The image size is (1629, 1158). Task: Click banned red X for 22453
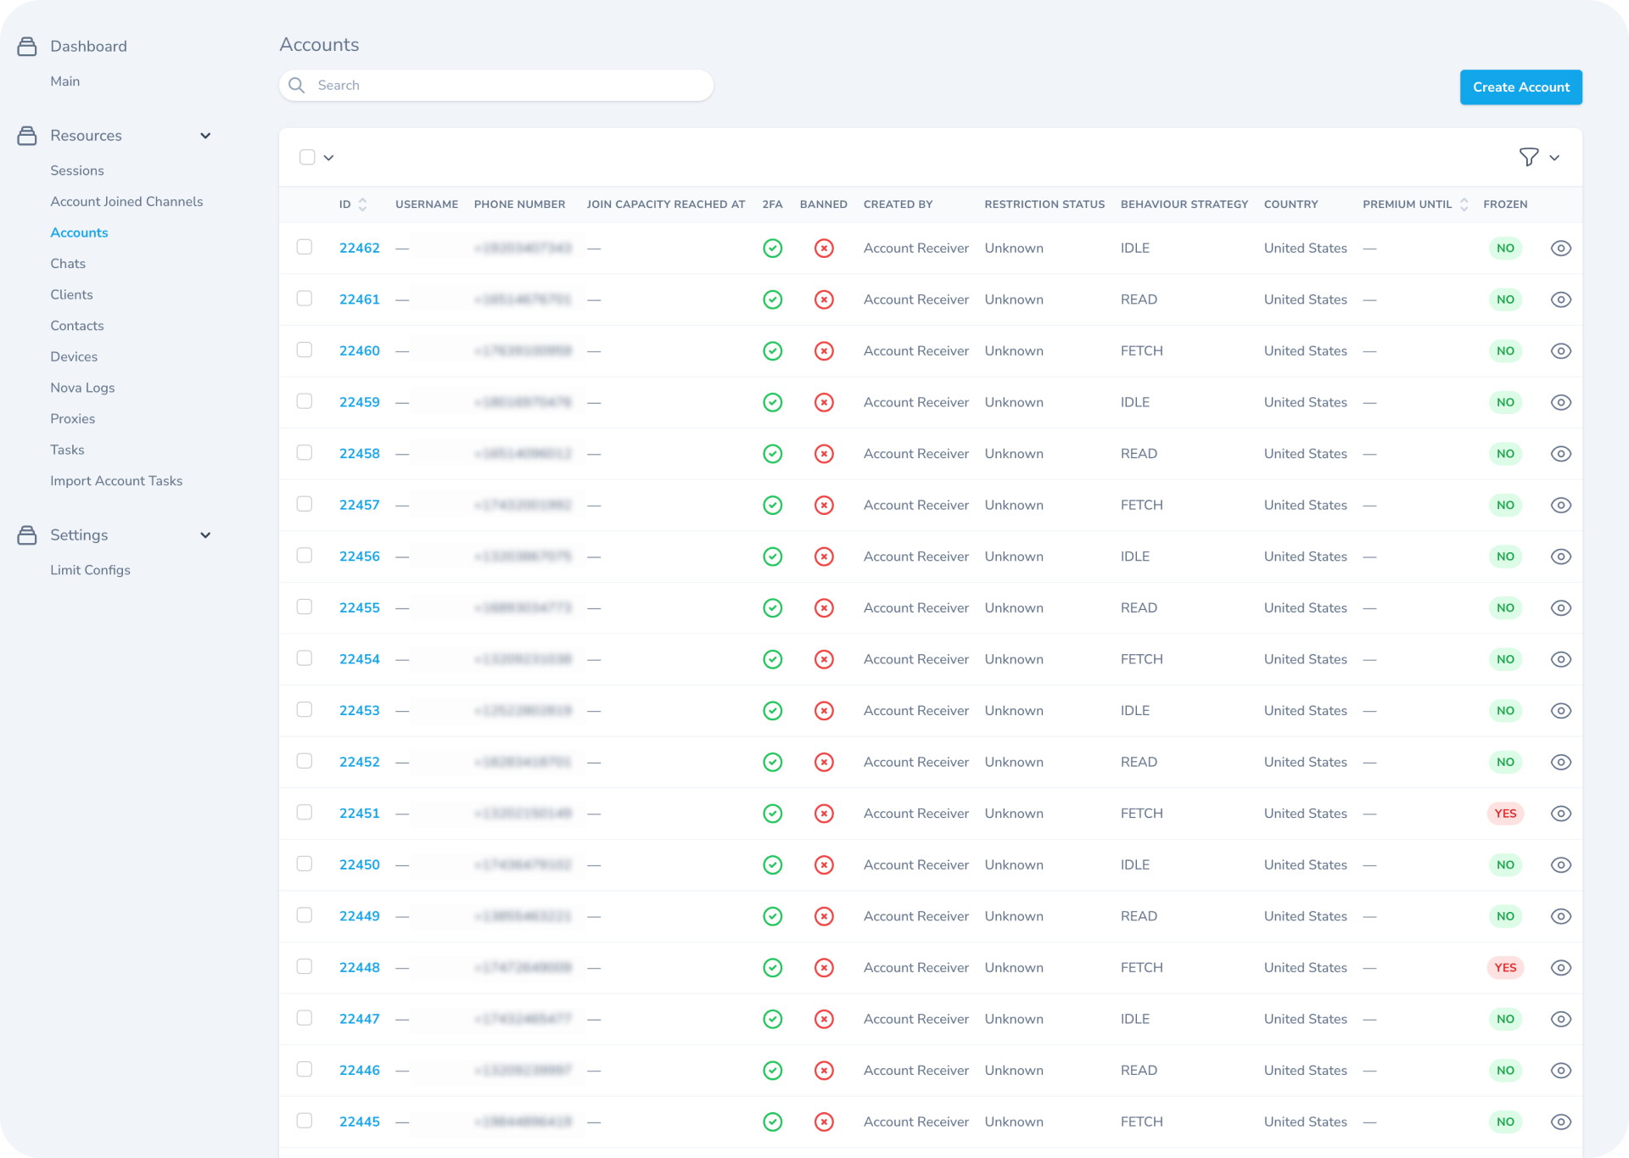824,711
